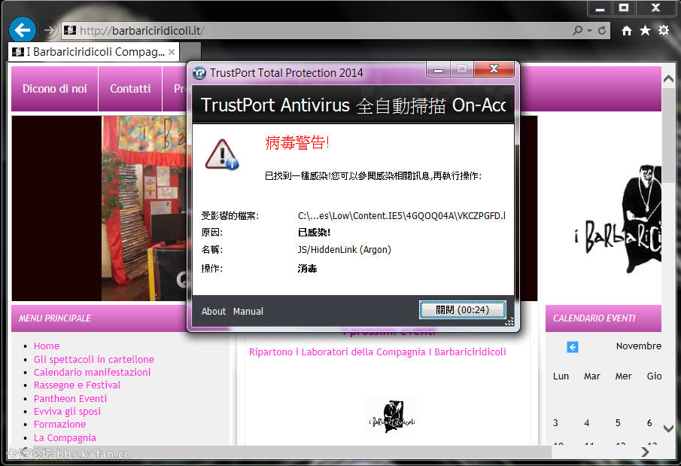Open La Compagnia link
The width and height of the screenshot is (681, 466).
tap(65, 437)
